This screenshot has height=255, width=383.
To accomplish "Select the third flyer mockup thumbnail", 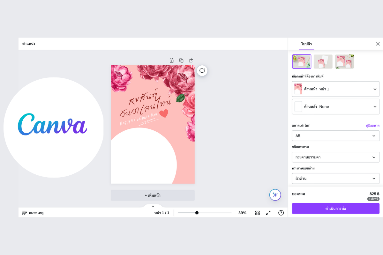I will pyautogui.click(x=344, y=62).
